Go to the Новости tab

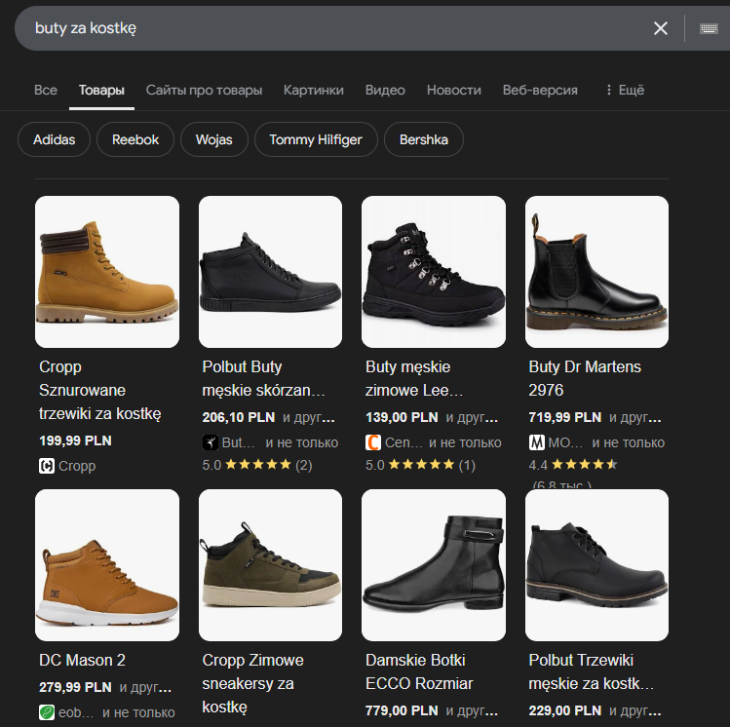[x=454, y=90]
